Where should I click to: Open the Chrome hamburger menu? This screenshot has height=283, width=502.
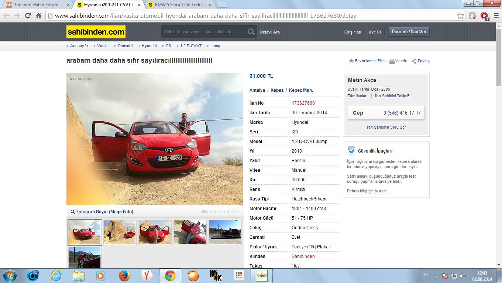496,16
